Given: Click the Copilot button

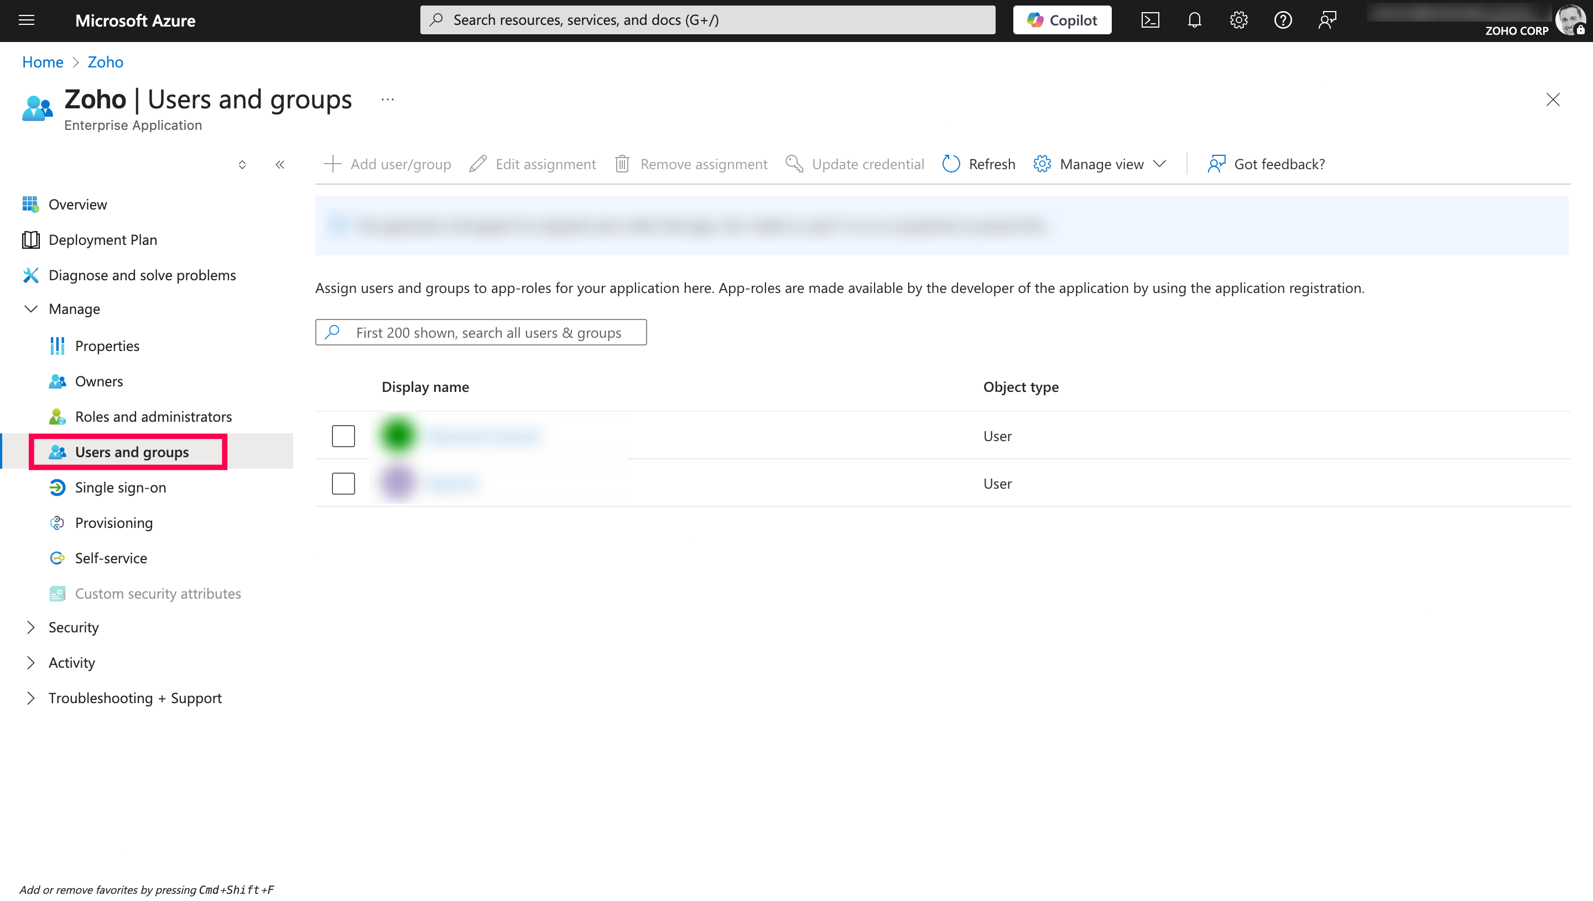Looking at the screenshot, I should point(1062,20).
